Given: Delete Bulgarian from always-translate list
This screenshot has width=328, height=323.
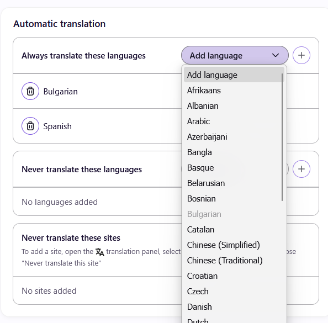Looking at the screenshot, I should coord(30,91).
